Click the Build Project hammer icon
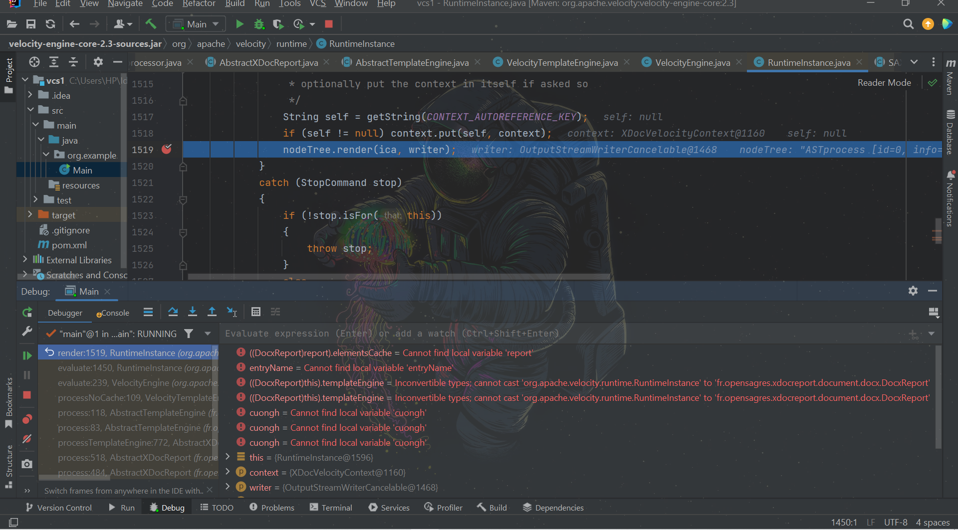 point(151,24)
